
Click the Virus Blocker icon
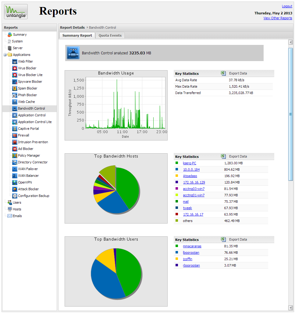pos(15,68)
